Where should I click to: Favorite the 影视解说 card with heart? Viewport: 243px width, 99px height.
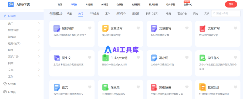coord(187,87)
